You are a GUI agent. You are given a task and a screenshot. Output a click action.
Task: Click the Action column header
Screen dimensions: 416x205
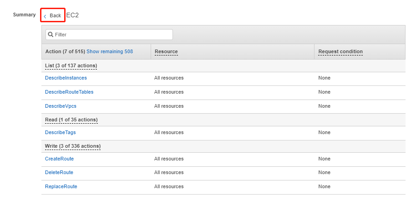click(x=65, y=52)
